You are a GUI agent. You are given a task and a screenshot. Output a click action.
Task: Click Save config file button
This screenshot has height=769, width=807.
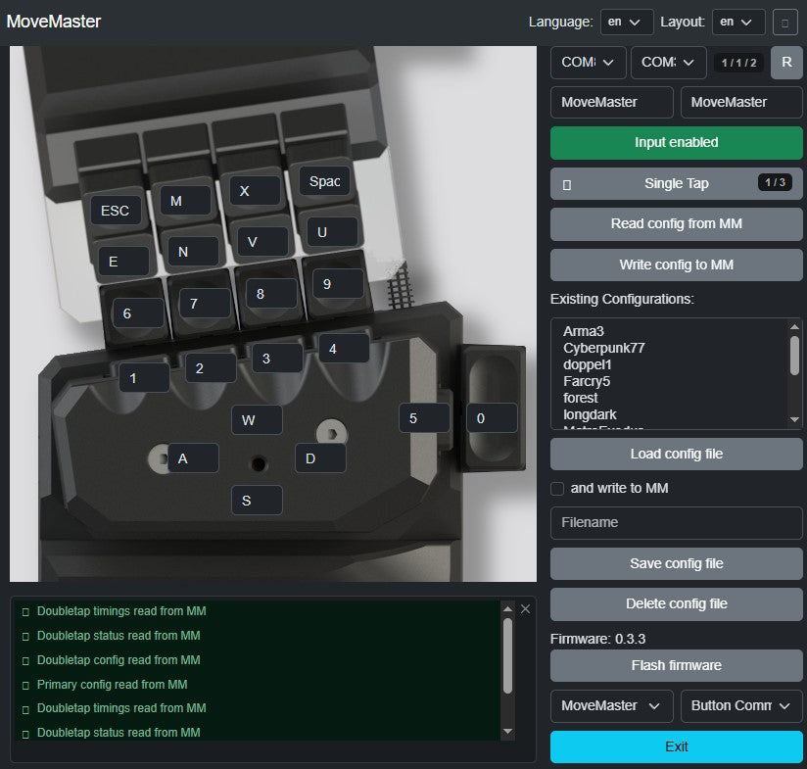pyautogui.click(x=677, y=563)
